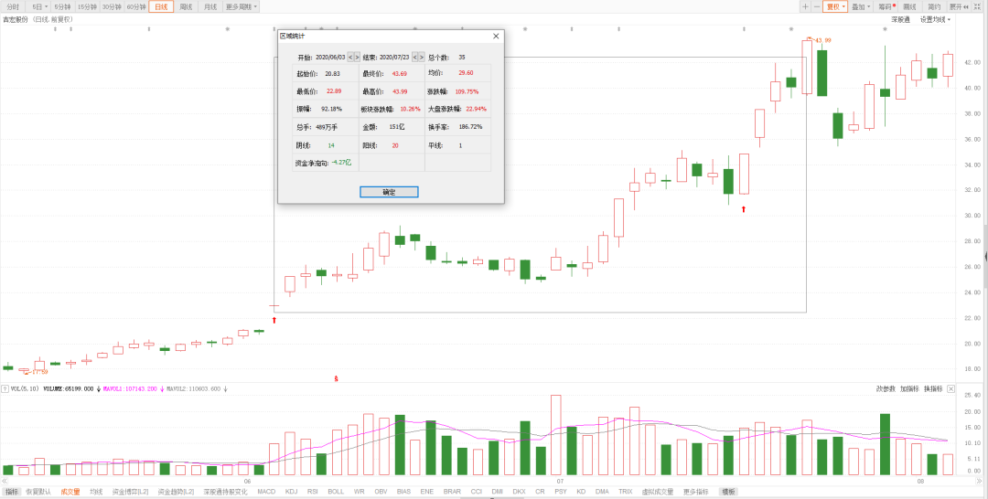Screen dimensions: 988x499
Task: Click the zoom in plus icon
Action: coord(805,6)
